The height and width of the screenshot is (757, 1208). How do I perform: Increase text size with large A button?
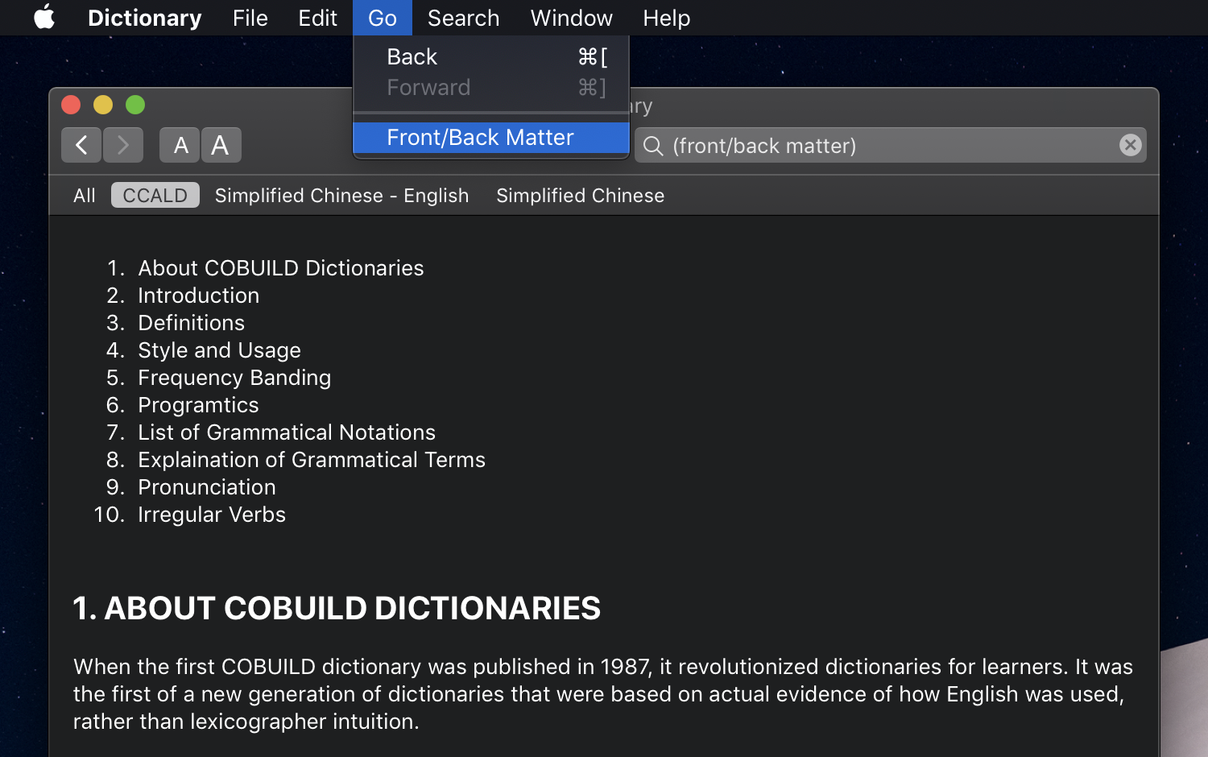coord(221,145)
